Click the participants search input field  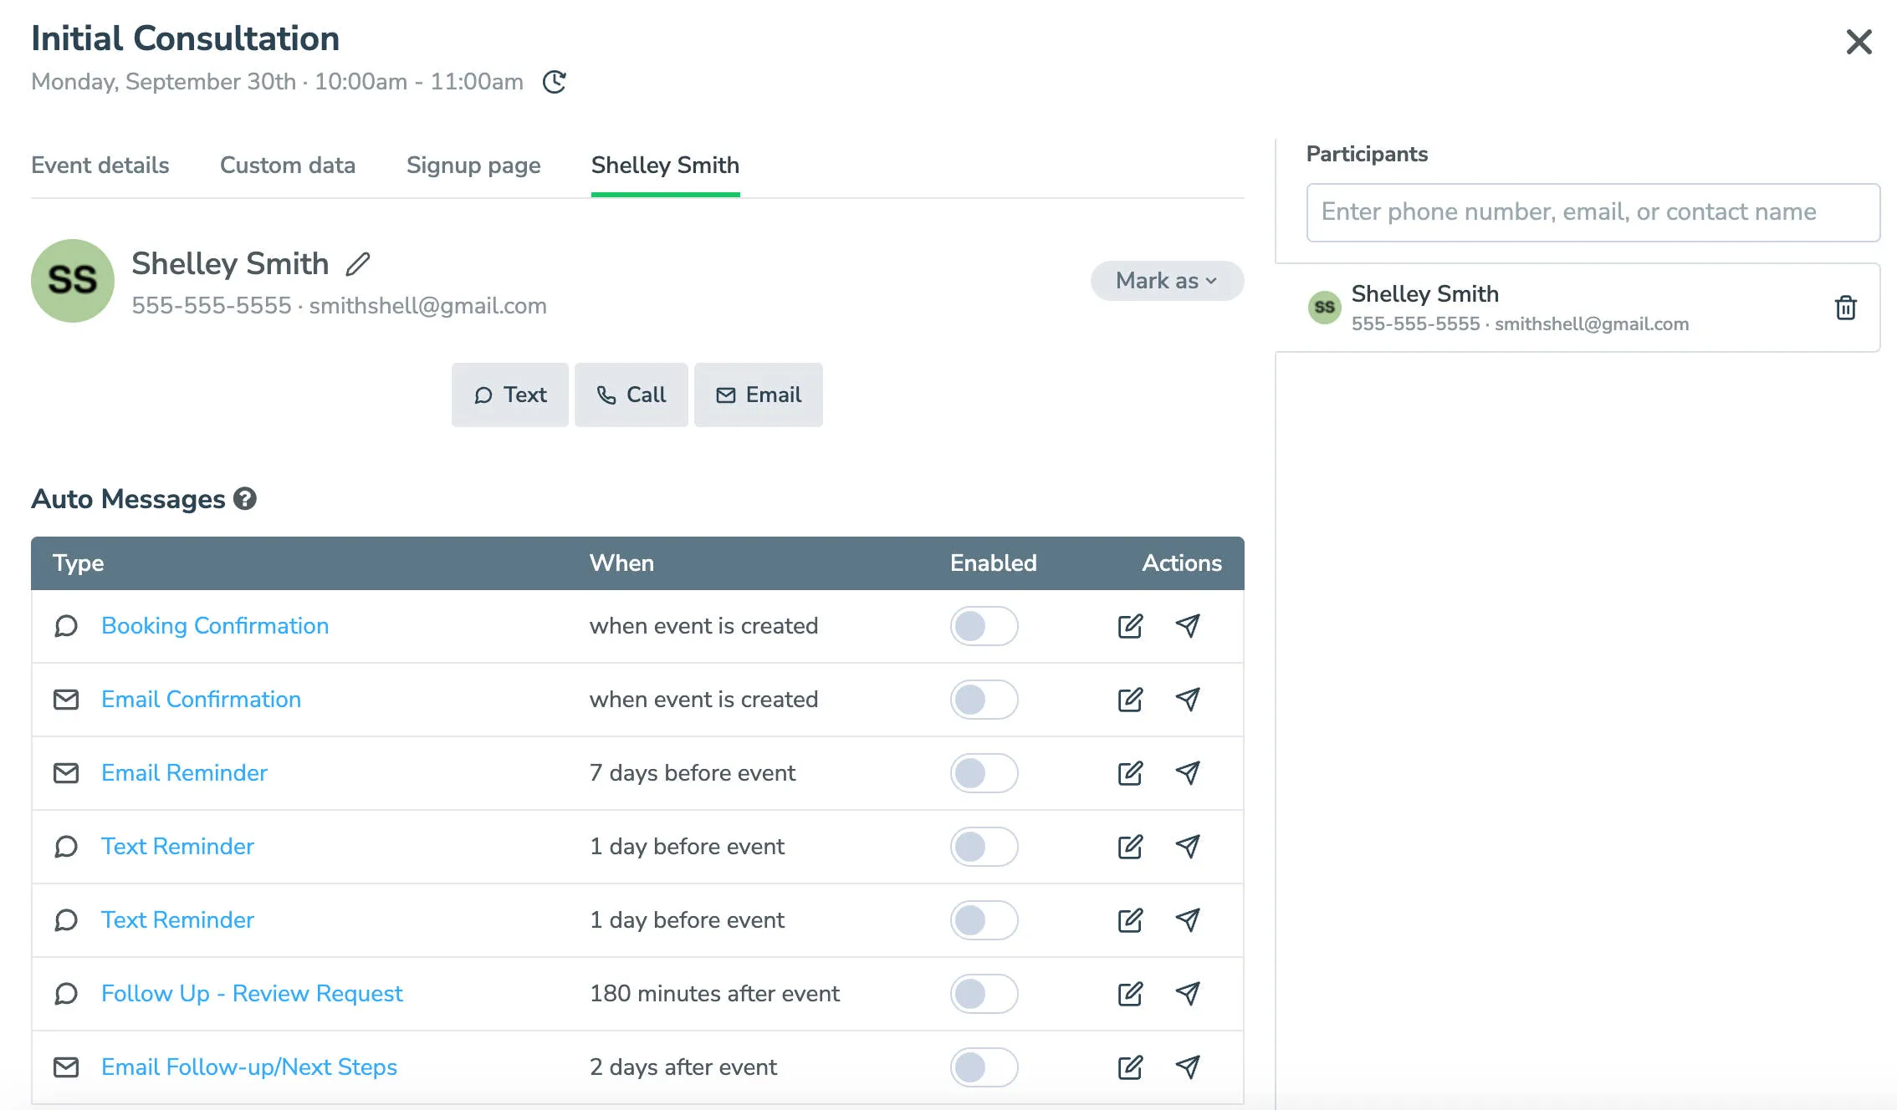click(x=1591, y=212)
